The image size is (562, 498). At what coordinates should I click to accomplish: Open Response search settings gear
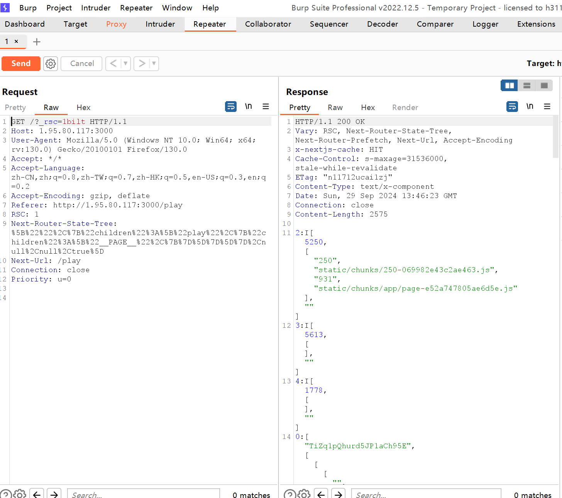(x=304, y=494)
